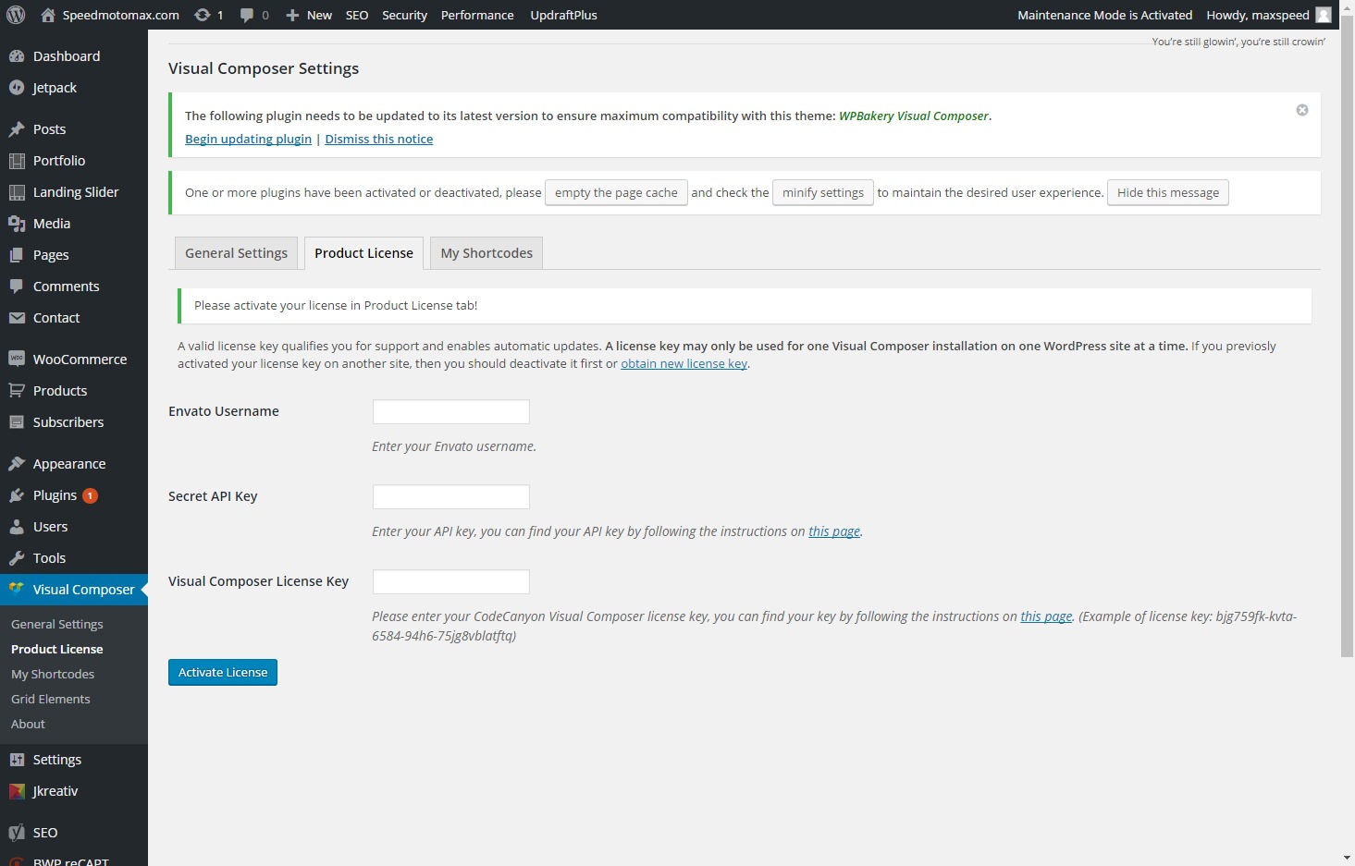The image size is (1355, 866).
Task: Click the Begin updating plugin link
Action: pyautogui.click(x=248, y=139)
